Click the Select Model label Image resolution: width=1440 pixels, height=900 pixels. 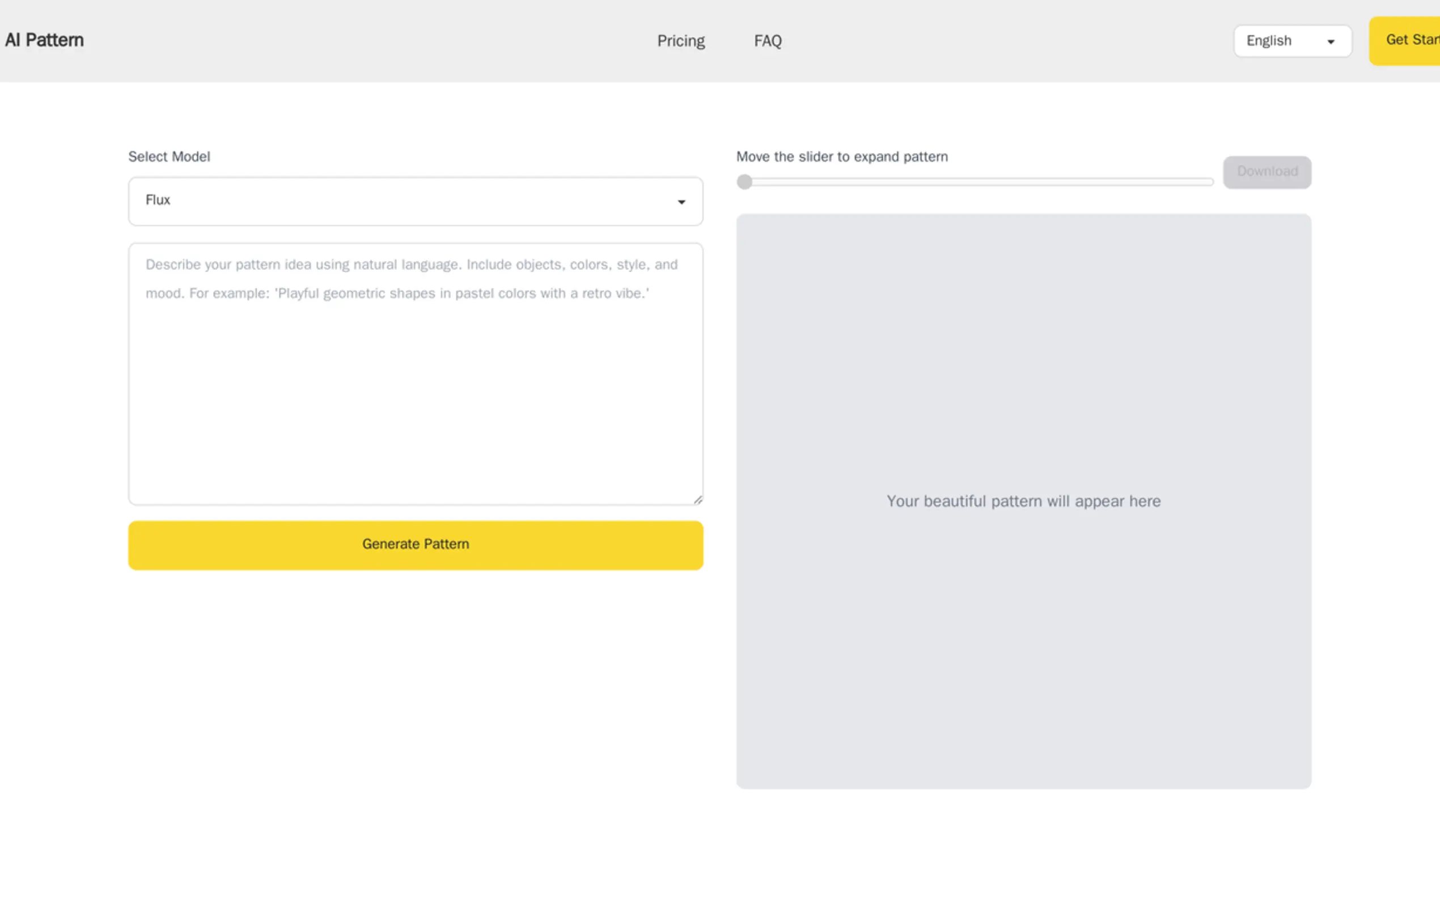pyautogui.click(x=169, y=156)
